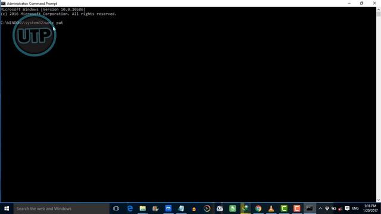Click the Search the web and Windows box
This screenshot has width=381, height=214.
pyautogui.click(x=61, y=209)
